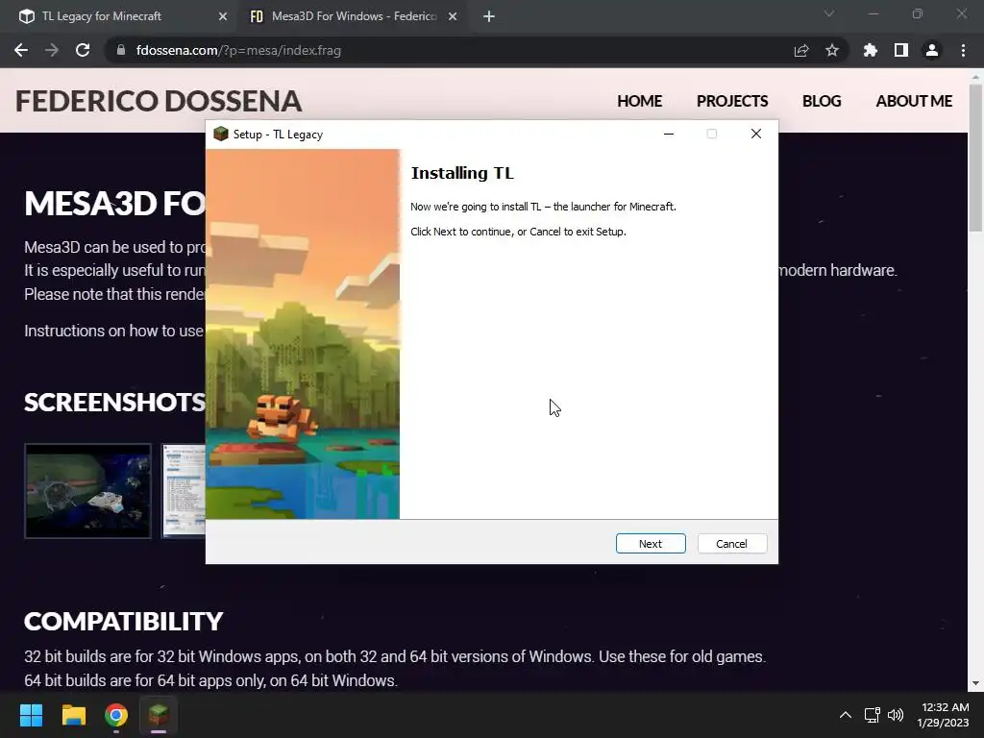The width and height of the screenshot is (984, 738).
Task: Select the TL Legacy installer taskbar icon
Action: [159, 715]
